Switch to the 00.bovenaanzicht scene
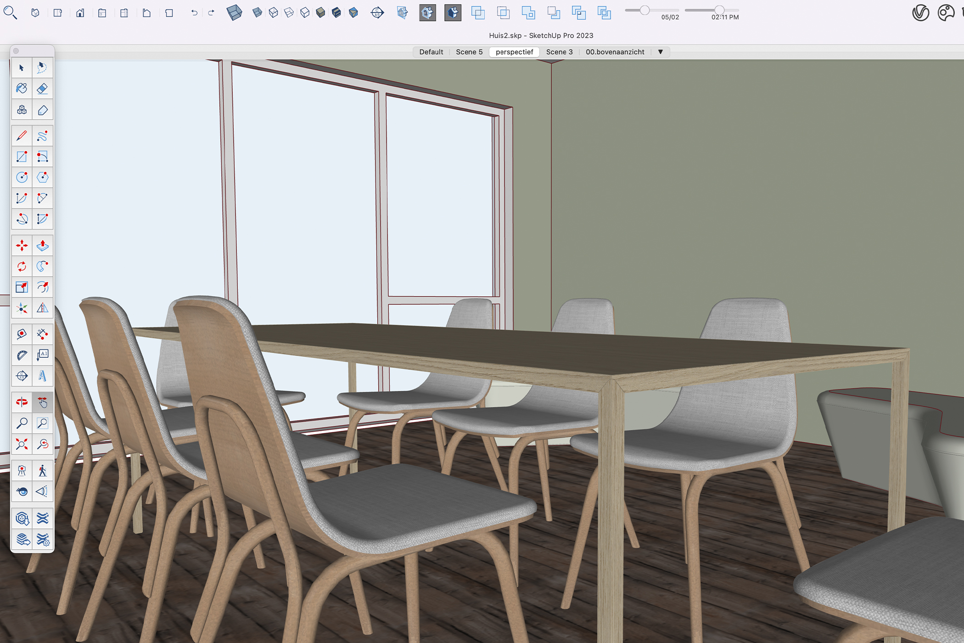Viewport: 964px width, 643px height. pyautogui.click(x=615, y=52)
